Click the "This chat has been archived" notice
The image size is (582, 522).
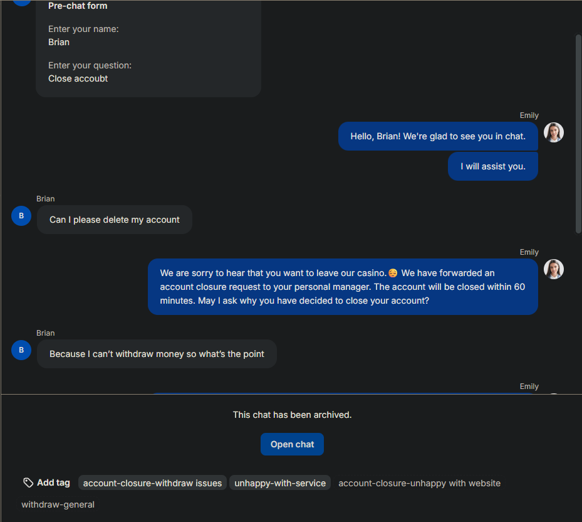[x=292, y=415]
